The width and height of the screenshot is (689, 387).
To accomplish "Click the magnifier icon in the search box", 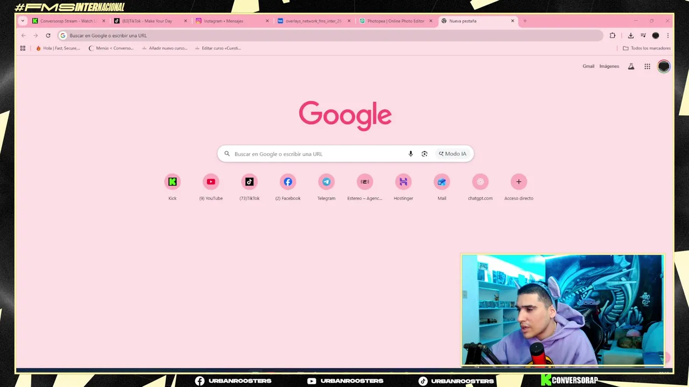I will point(227,154).
